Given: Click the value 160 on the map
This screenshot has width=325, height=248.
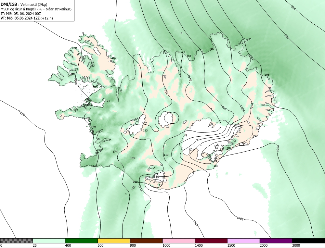Looking at the screenshot, I should pyautogui.click(x=114, y=58).
